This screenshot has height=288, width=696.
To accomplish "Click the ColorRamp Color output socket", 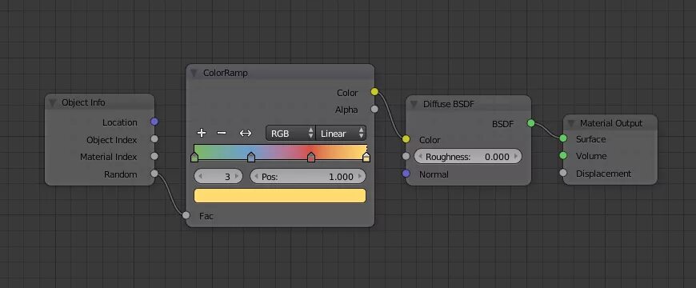I will click(x=374, y=92).
